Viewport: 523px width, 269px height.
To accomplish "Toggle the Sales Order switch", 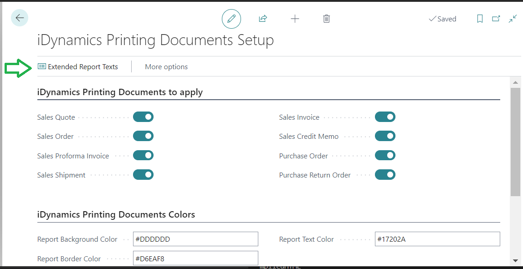I will coord(143,136).
